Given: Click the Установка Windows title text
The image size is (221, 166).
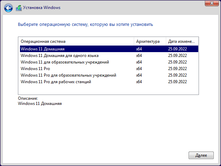Looking at the screenshot, I should [x=41, y=7].
